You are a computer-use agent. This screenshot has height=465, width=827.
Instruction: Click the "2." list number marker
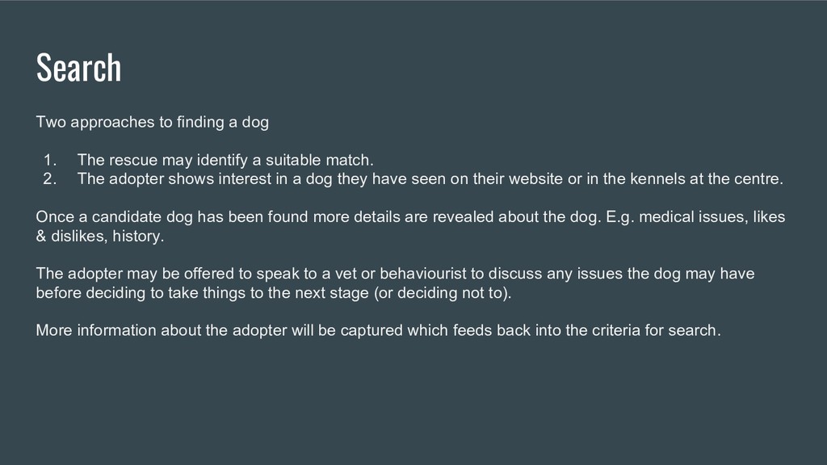(x=50, y=179)
